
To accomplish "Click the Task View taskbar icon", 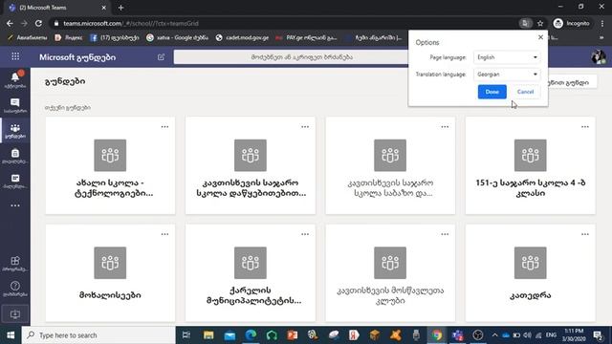I will tap(186, 335).
